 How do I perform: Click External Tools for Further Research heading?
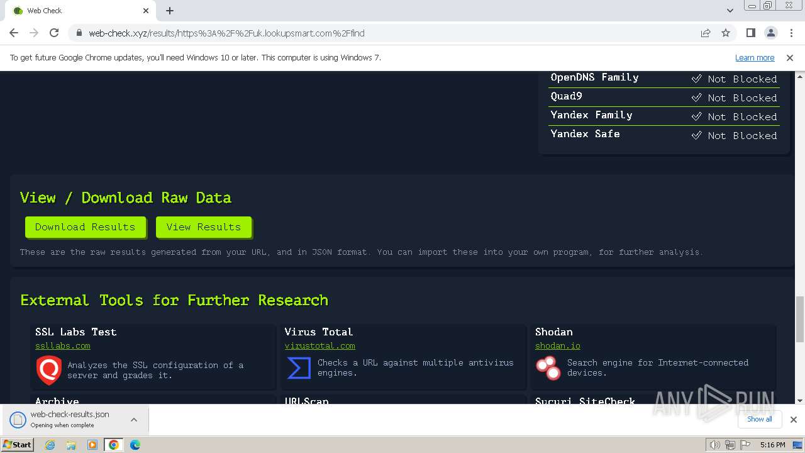coord(174,300)
